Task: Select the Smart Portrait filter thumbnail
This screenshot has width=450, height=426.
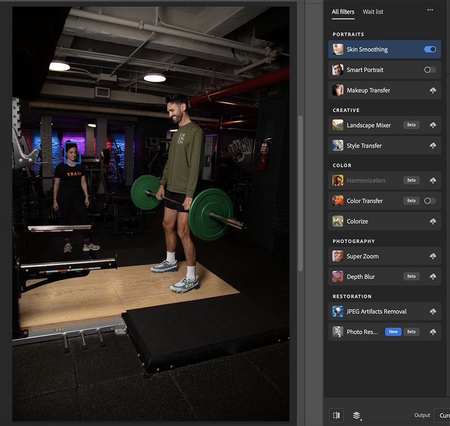Action: (337, 69)
